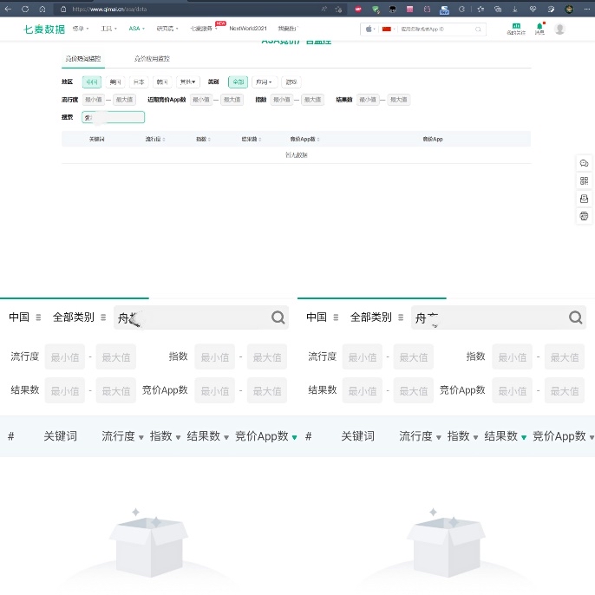This screenshot has width=595, height=595.
Task: Click the green shield extension icon
Action: (376, 10)
